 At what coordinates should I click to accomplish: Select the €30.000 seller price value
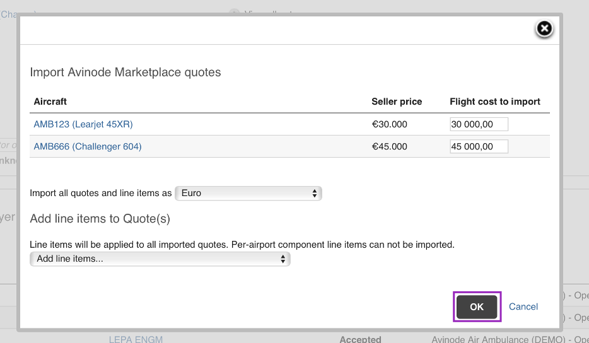(390, 124)
